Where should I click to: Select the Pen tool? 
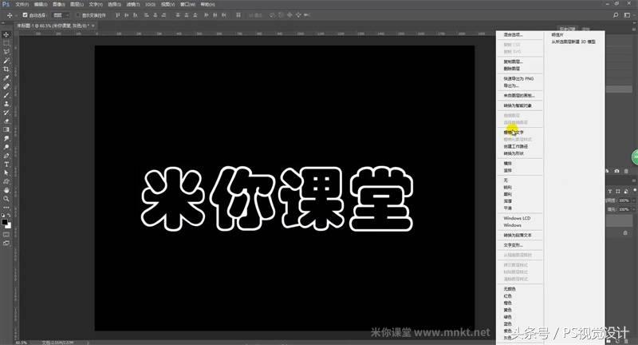[6, 156]
